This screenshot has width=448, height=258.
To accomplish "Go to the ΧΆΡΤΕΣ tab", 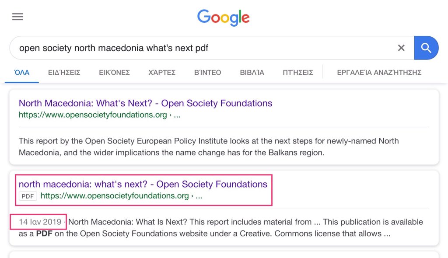I will pos(162,73).
